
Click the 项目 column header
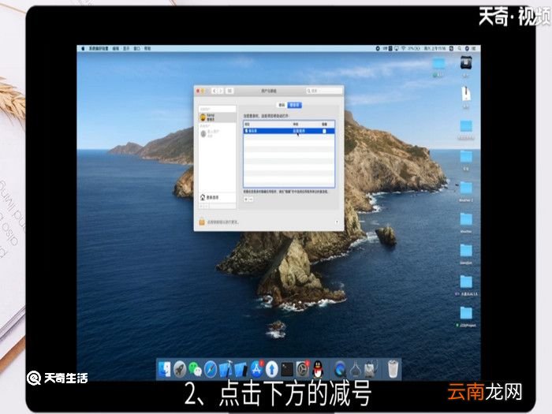pyautogui.click(x=247, y=125)
